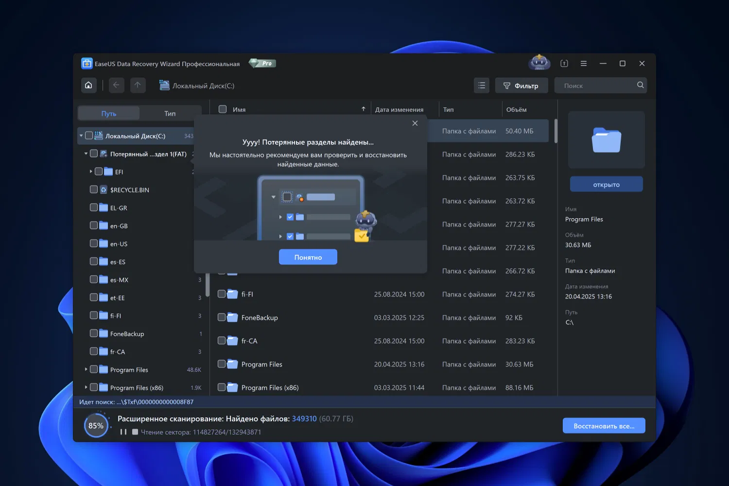Image resolution: width=729 pixels, height=486 pixels.
Task: Stop the scan
Action: coord(135,432)
